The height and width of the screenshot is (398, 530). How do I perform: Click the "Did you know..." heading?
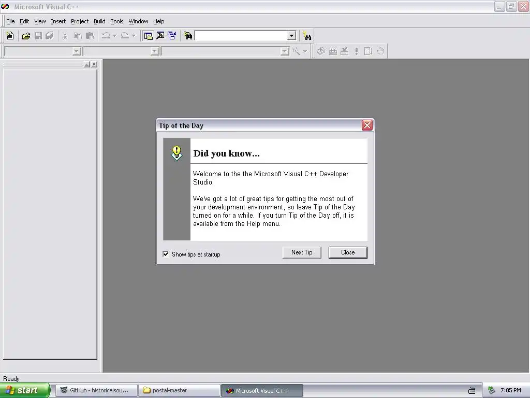[227, 153]
